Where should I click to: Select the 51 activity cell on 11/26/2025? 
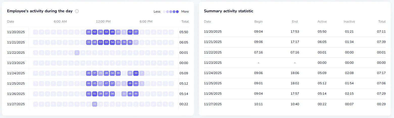(x=95, y=94)
